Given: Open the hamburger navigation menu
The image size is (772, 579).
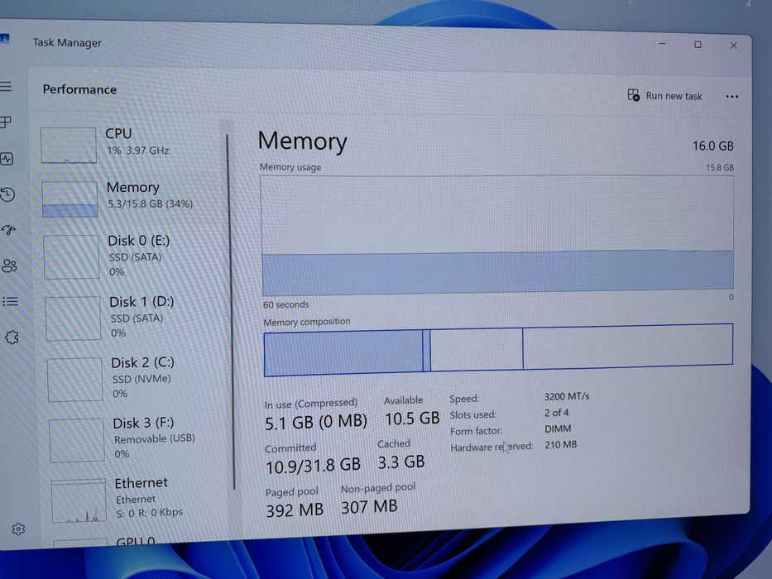Looking at the screenshot, I should click(6, 87).
